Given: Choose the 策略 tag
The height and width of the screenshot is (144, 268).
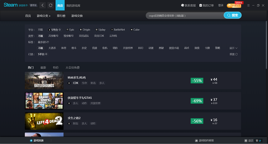Looking at the screenshot, I should click(217, 48).
